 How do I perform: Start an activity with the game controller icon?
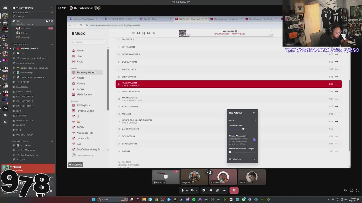click(211, 190)
